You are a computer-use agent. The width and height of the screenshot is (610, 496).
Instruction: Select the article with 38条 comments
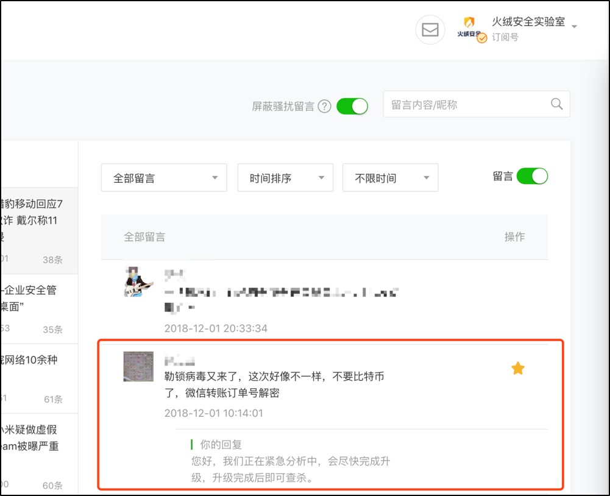(x=37, y=230)
